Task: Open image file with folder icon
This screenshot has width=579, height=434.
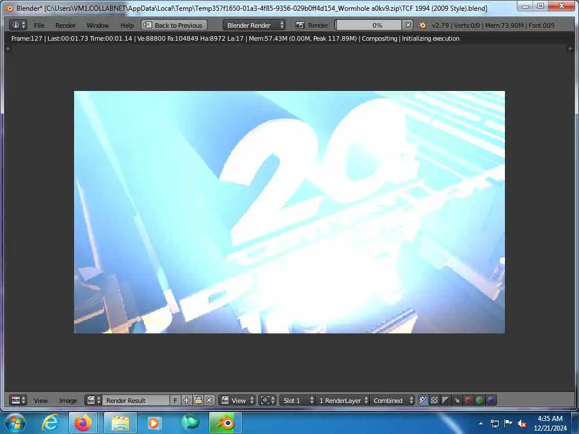Action: click(x=198, y=400)
